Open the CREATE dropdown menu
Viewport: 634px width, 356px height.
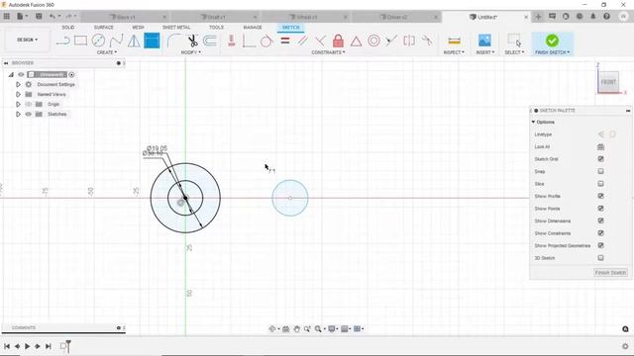[x=107, y=52]
